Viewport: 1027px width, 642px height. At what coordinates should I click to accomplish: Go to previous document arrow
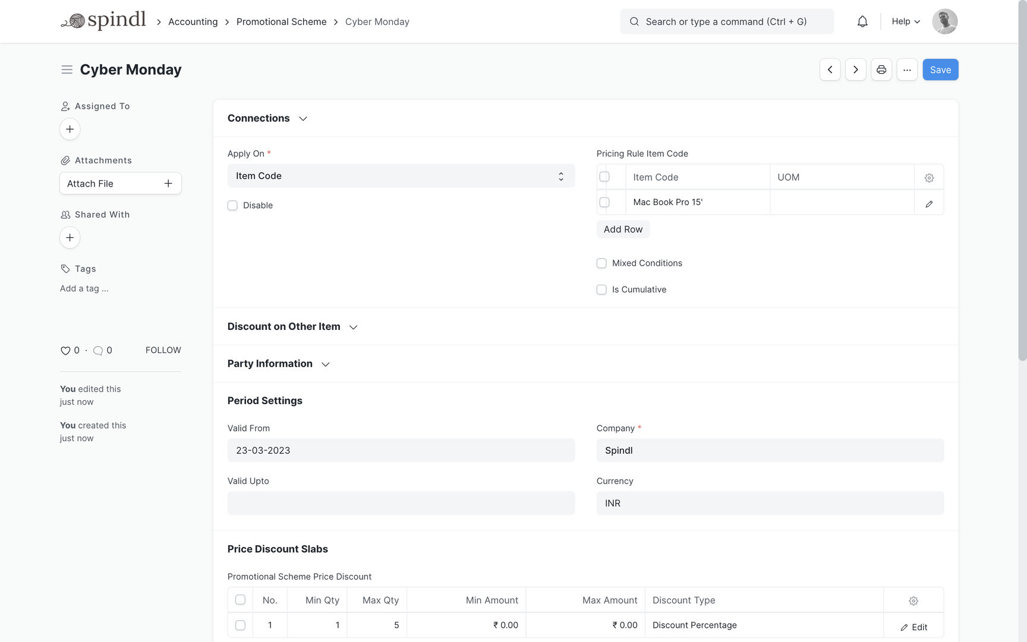tap(830, 70)
